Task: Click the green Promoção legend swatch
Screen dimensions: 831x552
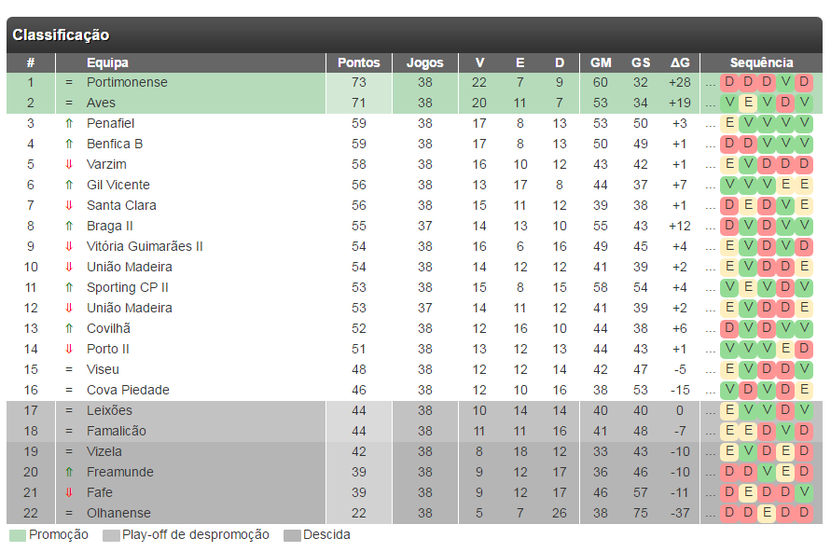Action: [18, 535]
